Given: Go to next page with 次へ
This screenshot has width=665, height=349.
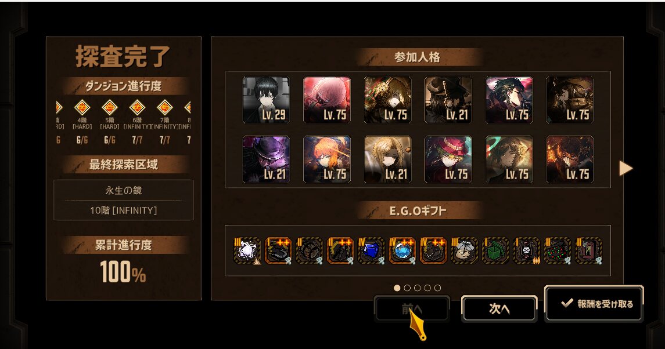Looking at the screenshot, I should pyautogui.click(x=499, y=309).
